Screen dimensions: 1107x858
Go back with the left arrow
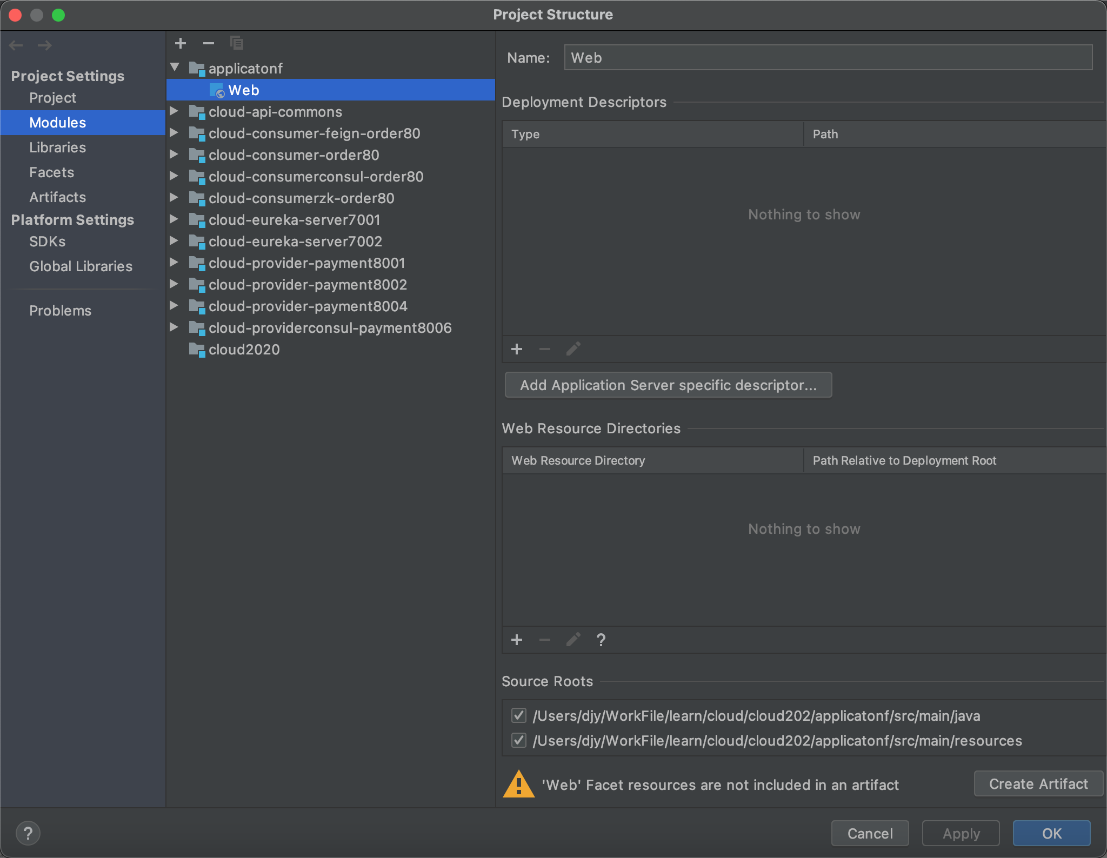point(16,45)
